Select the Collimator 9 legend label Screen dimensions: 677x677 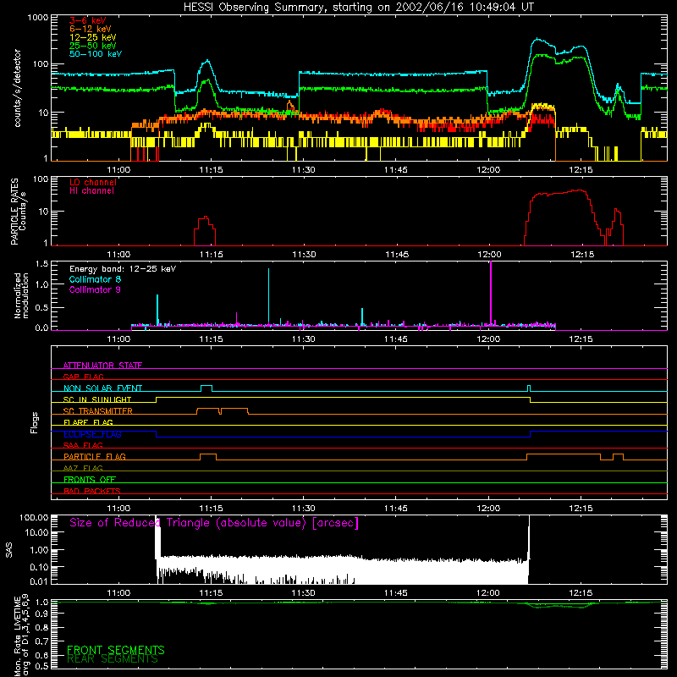coord(95,289)
